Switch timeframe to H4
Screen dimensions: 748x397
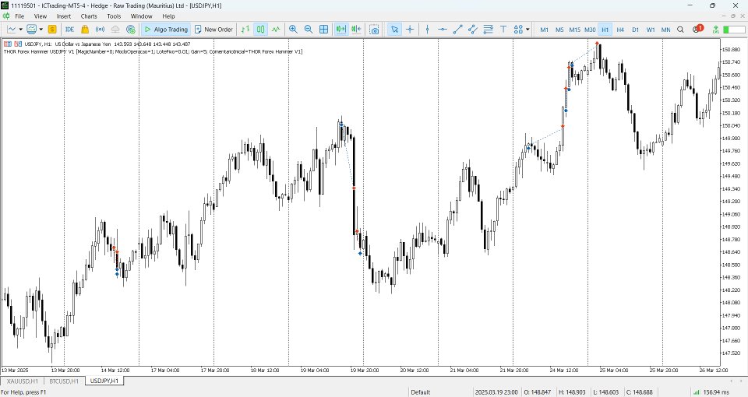(x=620, y=30)
